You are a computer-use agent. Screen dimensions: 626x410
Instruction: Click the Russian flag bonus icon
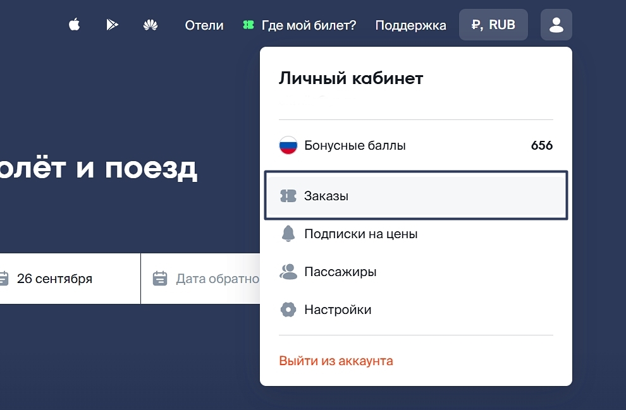pos(288,145)
